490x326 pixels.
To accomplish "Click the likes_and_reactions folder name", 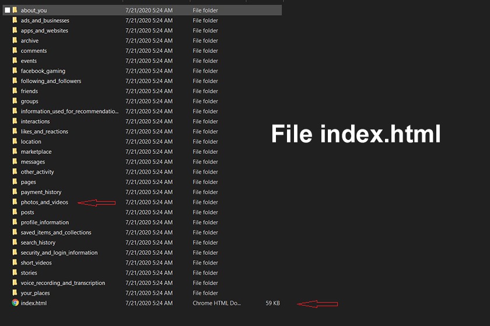I will click(x=44, y=131).
